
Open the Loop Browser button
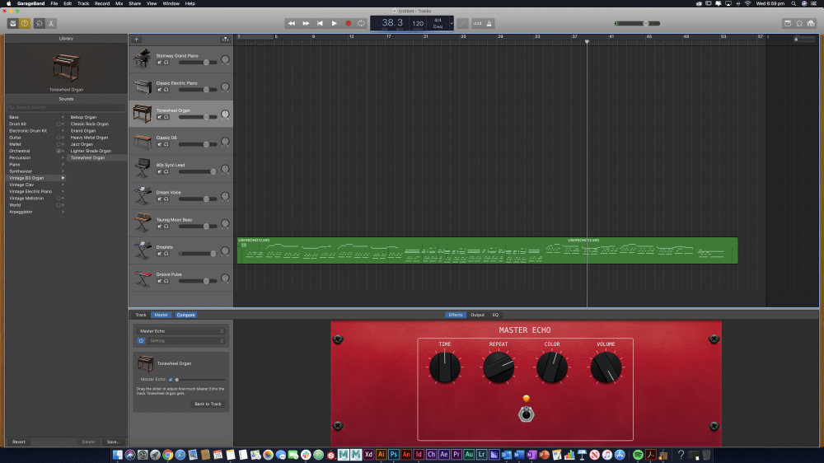[x=799, y=23]
